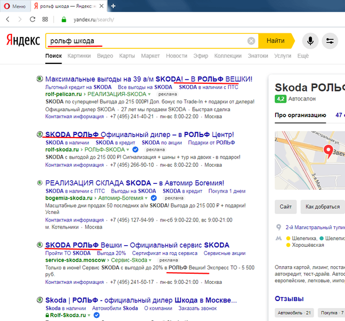Open the Услуги tab
Screen dimensions: 345x321
[x=282, y=56]
